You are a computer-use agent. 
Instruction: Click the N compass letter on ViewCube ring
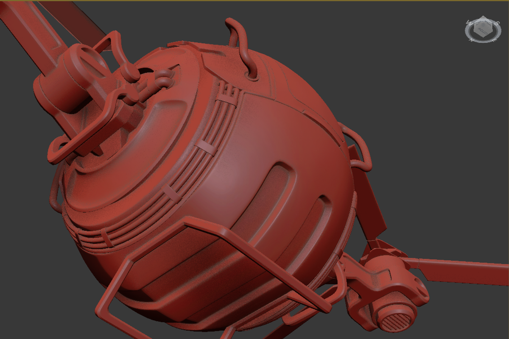(x=471, y=40)
